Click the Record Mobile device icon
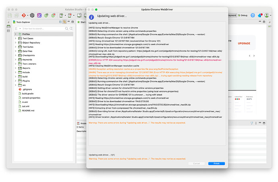278x182 pixels. pyautogui.click(x=70, y=15)
